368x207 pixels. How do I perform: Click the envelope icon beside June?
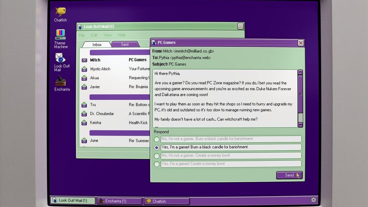(x=84, y=141)
